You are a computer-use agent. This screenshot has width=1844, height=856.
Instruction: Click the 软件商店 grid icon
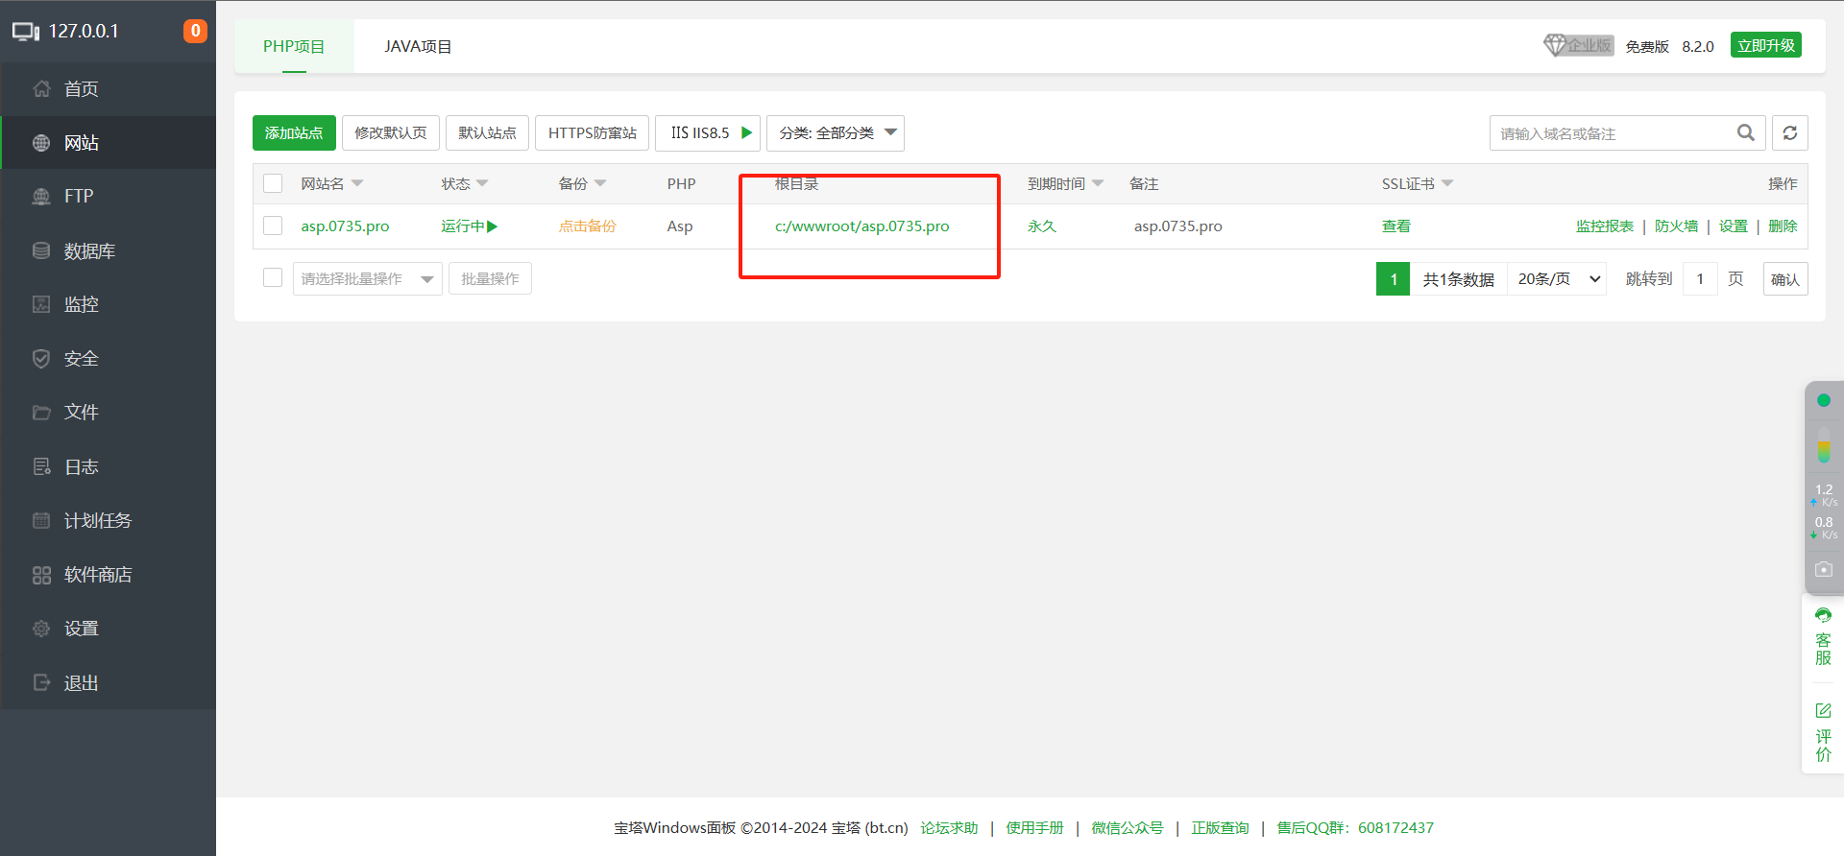point(41,575)
